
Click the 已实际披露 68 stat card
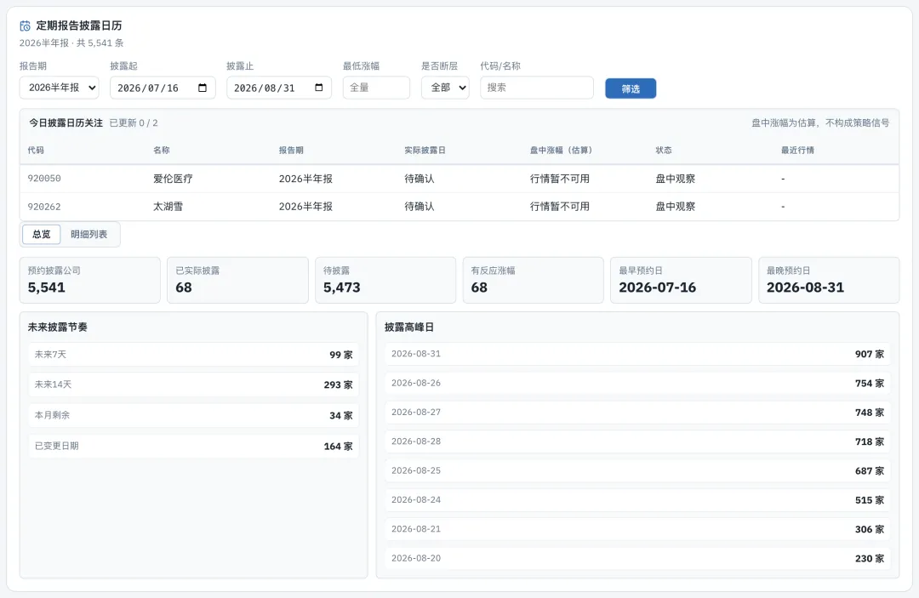(x=238, y=280)
